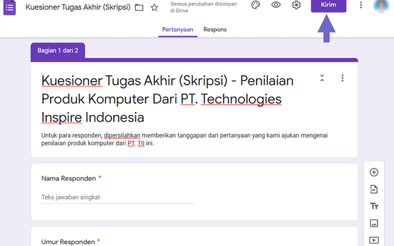Open the Google Forms home icon

[x=9, y=7]
